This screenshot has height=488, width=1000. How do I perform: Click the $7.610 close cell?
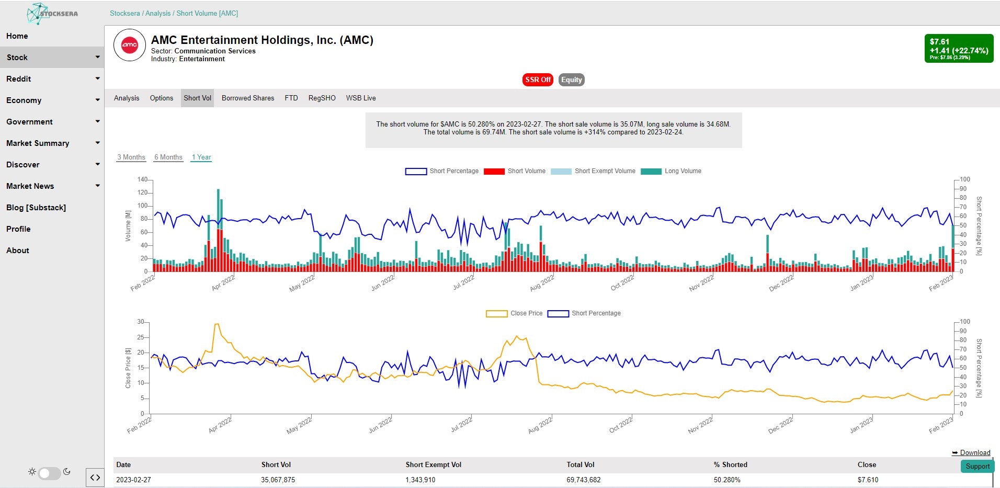[868, 480]
